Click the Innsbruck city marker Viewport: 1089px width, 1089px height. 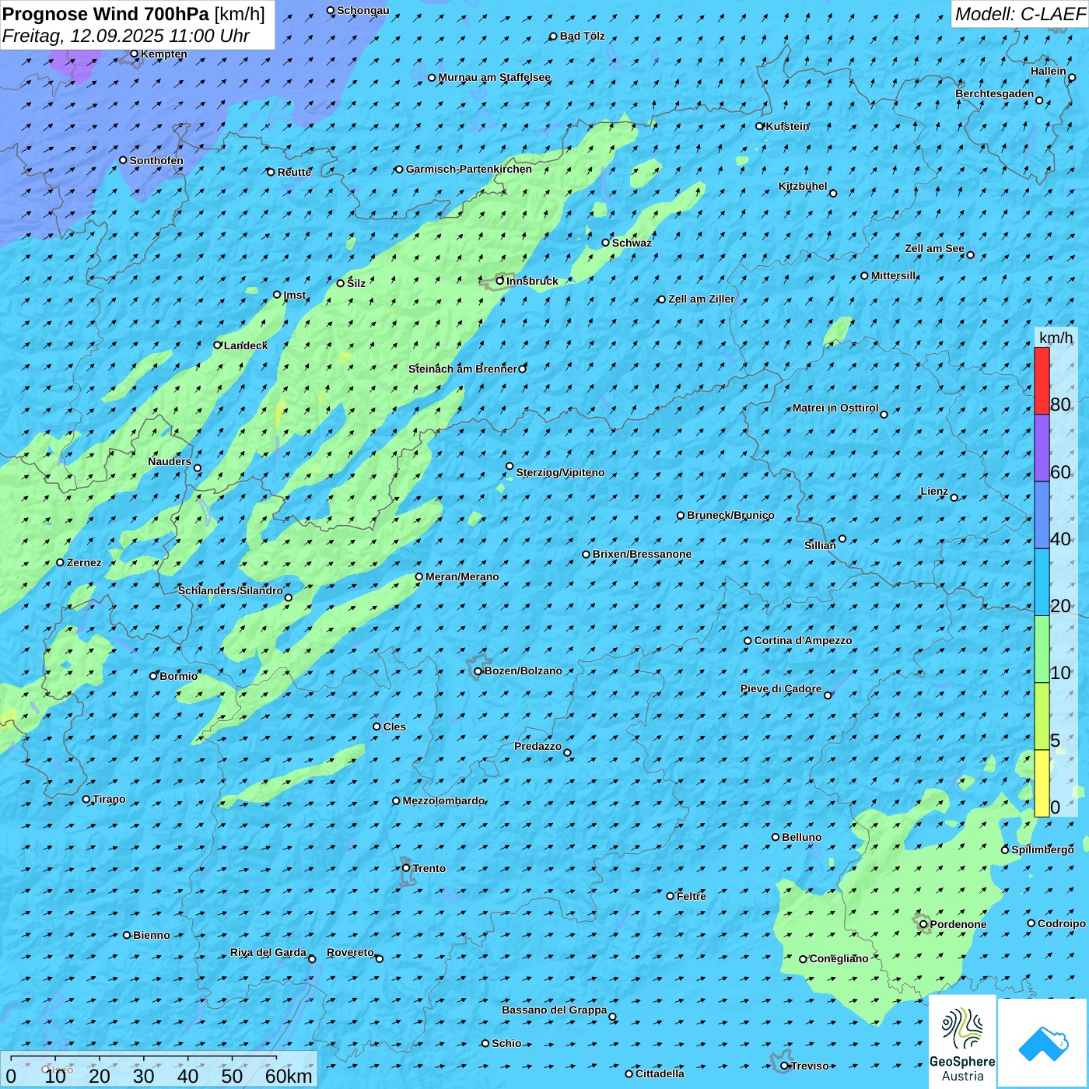point(500,281)
